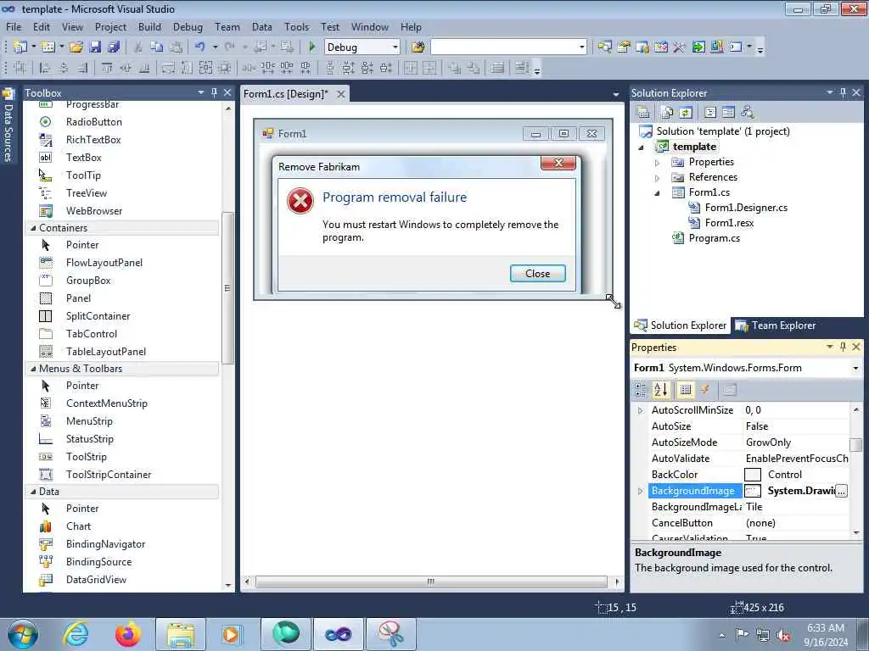Collapse Menus & Toolbars toolbox group
Image resolution: width=869 pixels, height=651 pixels.
[x=33, y=369]
